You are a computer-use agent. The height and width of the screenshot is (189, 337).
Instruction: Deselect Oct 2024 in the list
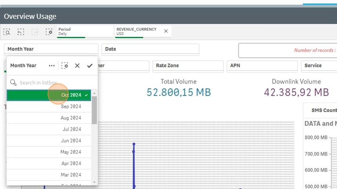click(49, 95)
